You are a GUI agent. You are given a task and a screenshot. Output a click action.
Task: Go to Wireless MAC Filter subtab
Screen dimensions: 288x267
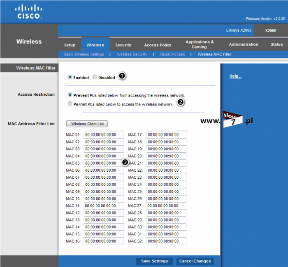214,54
